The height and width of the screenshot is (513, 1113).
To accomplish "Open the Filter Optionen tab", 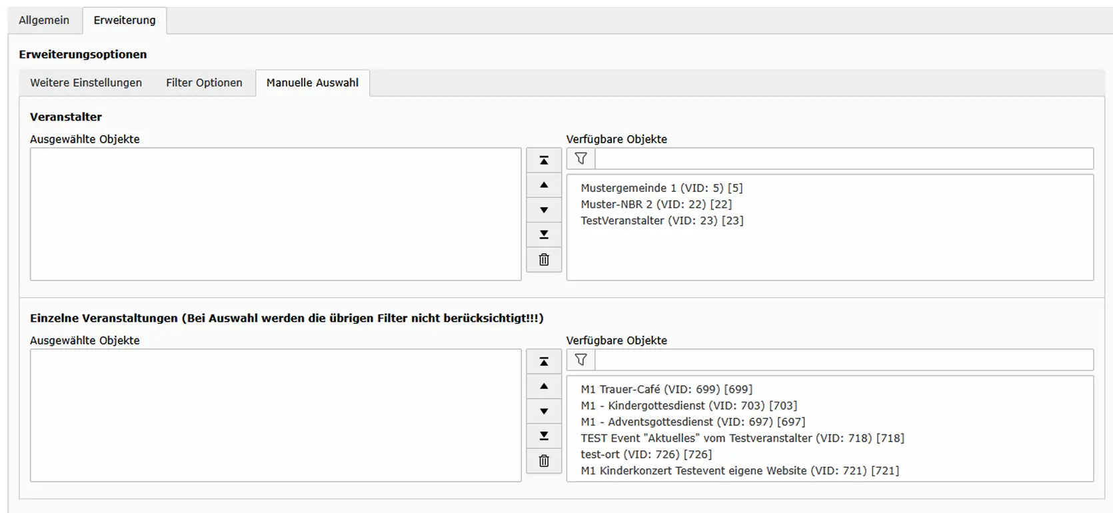I will point(204,83).
